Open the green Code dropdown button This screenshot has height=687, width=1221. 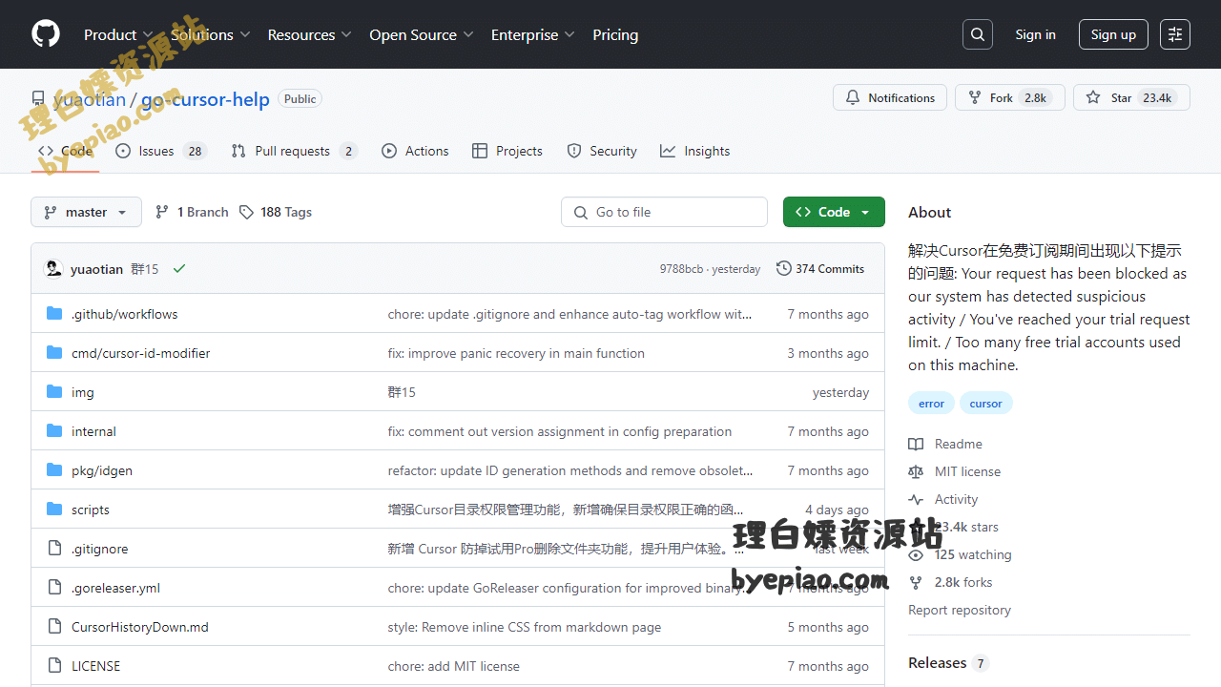[x=834, y=212]
